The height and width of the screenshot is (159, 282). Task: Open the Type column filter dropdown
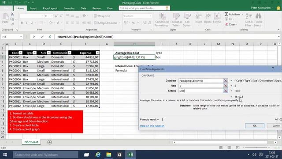click(x=35, y=53)
